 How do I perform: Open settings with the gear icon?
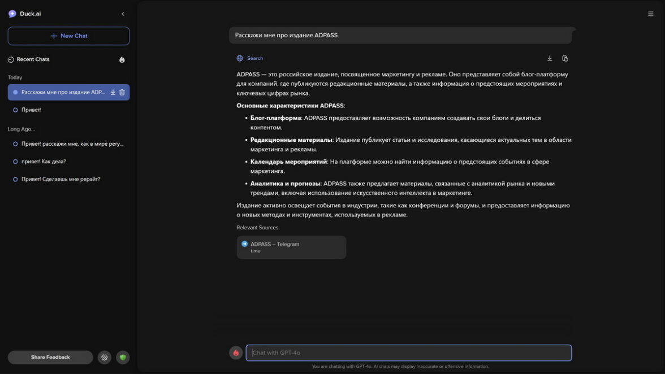click(105, 357)
